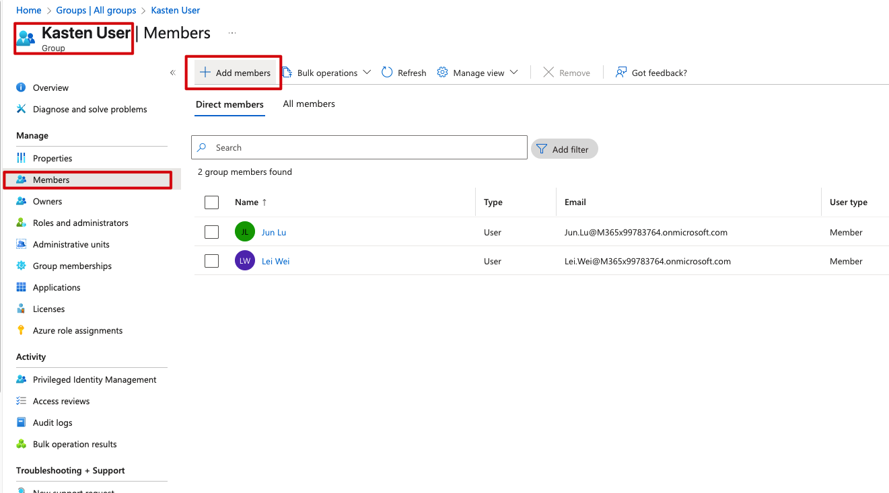Viewport: 889px width, 493px height.
Task: Expand the Manage view dropdown arrow
Action: coord(513,72)
